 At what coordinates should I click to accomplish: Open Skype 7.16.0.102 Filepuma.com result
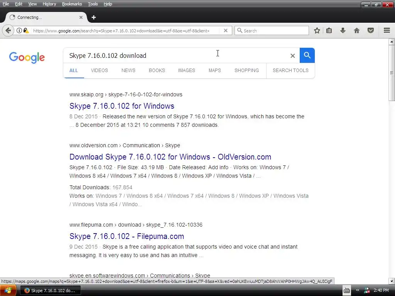tap(127, 236)
